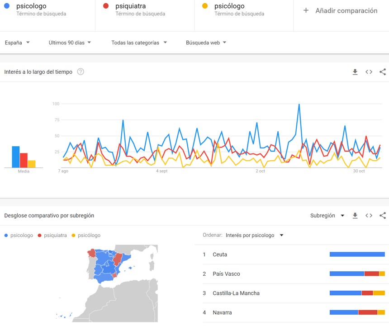Click help icon beside Interés a lo largo del tiempo

coord(81,72)
